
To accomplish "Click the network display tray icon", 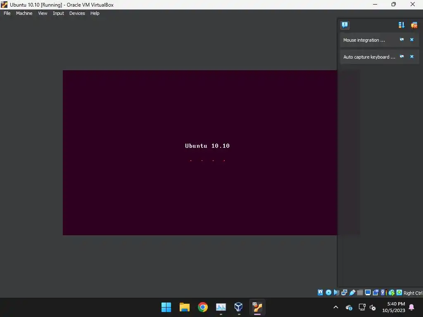I will tap(362, 307).
